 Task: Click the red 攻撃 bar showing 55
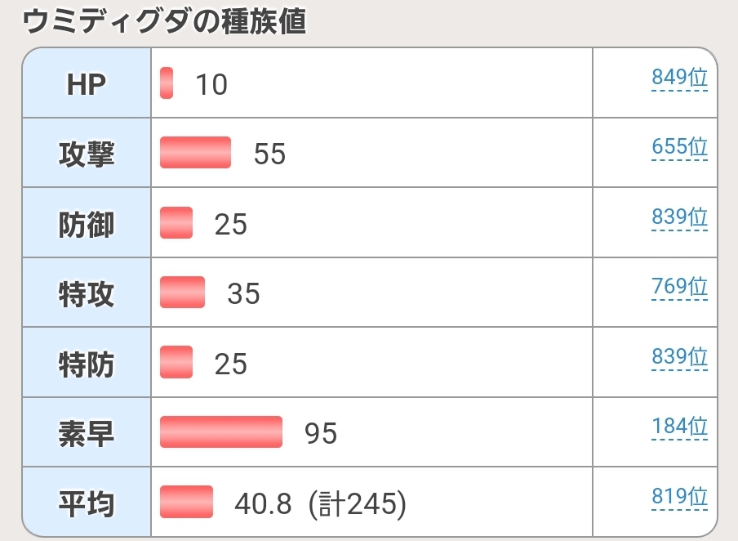coord(195,152)
